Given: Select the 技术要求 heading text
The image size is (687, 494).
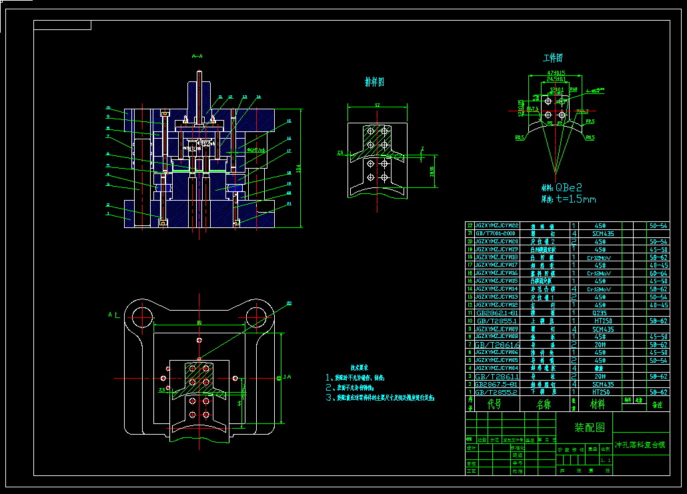Looking at the screenshot, I should pos(360,368).
